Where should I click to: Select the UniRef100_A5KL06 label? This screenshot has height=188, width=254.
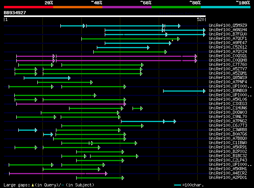click(x=228, y=99)
